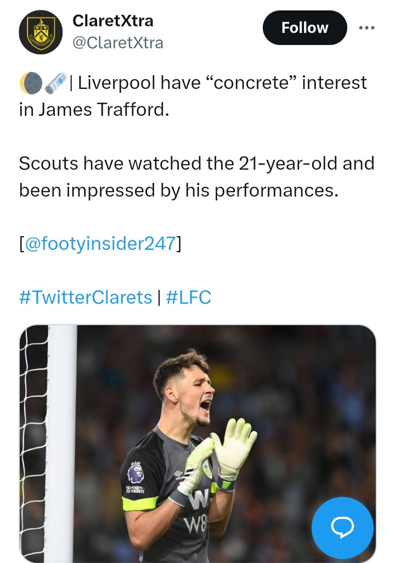Click the Burnley crest on the jersey
This screenshot has width=395, height=563.
click(x=207, y=469)
